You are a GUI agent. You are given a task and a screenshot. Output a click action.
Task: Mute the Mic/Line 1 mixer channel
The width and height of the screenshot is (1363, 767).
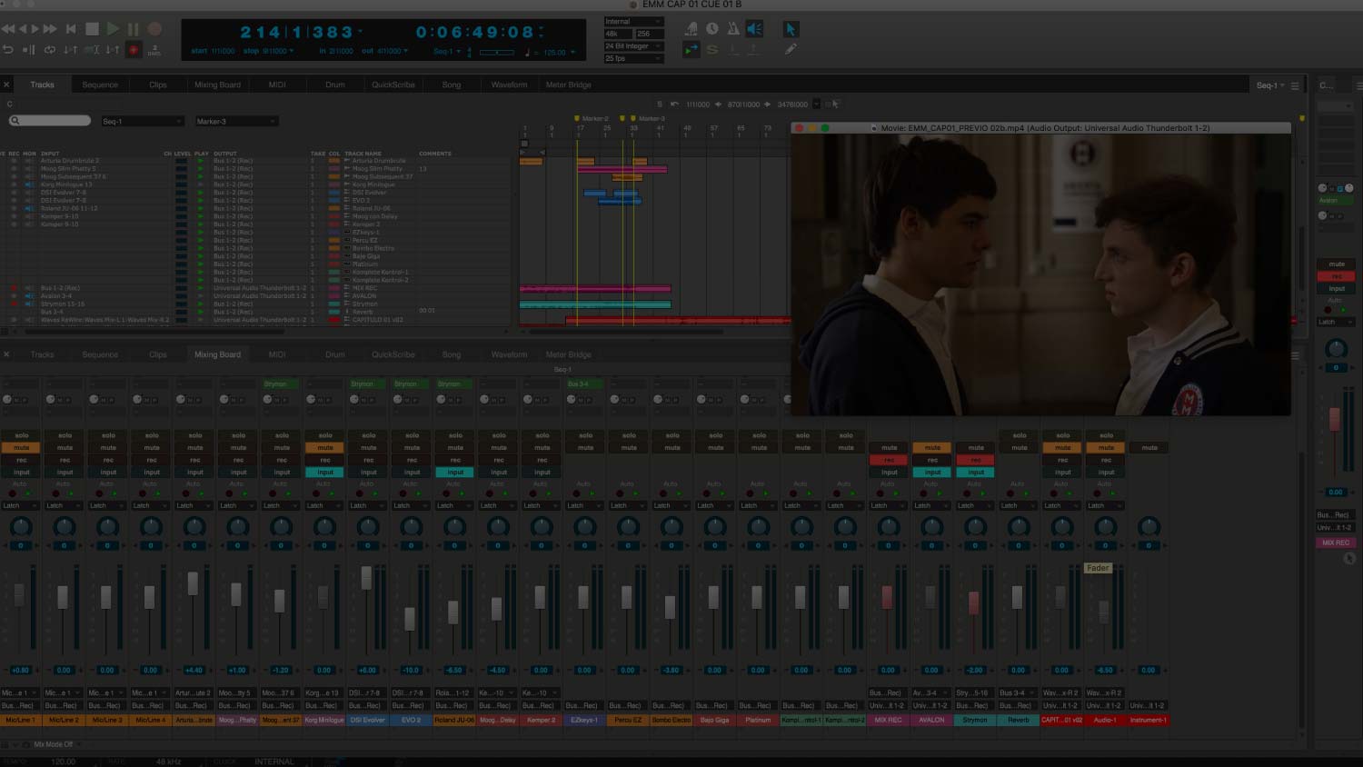(21, 447)
